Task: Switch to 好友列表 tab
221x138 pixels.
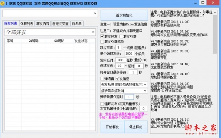Action: [11, 24]
